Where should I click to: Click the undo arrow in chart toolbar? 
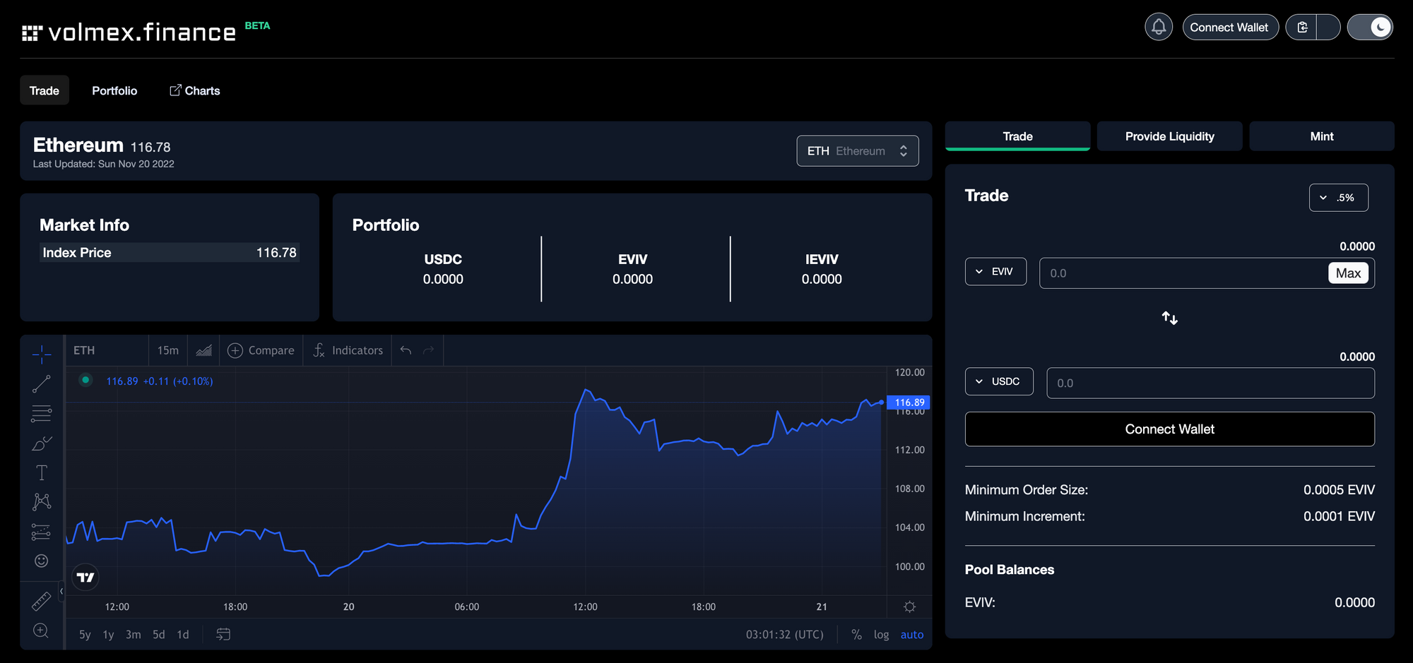click(x=406, y=350)
